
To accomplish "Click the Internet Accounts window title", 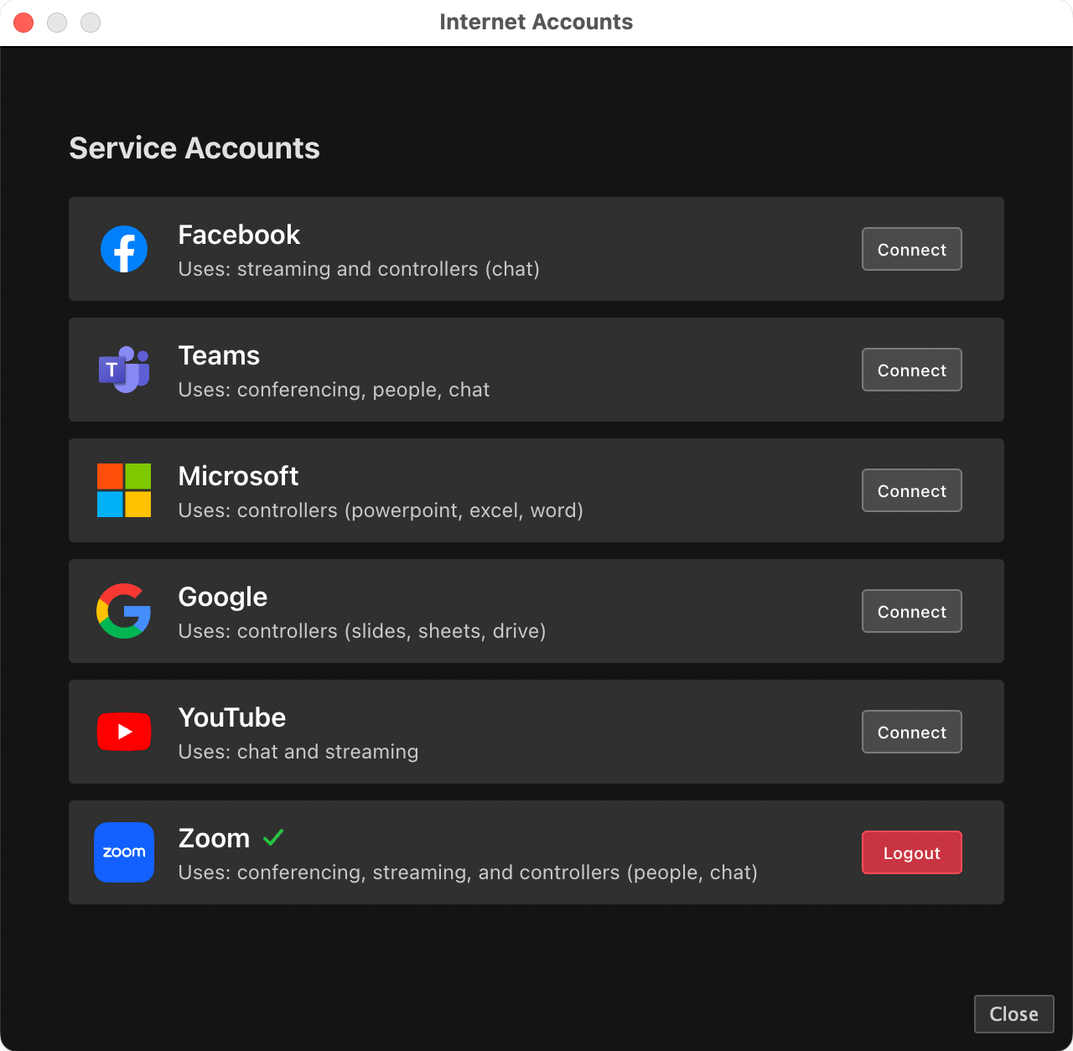I will (536, 22).
